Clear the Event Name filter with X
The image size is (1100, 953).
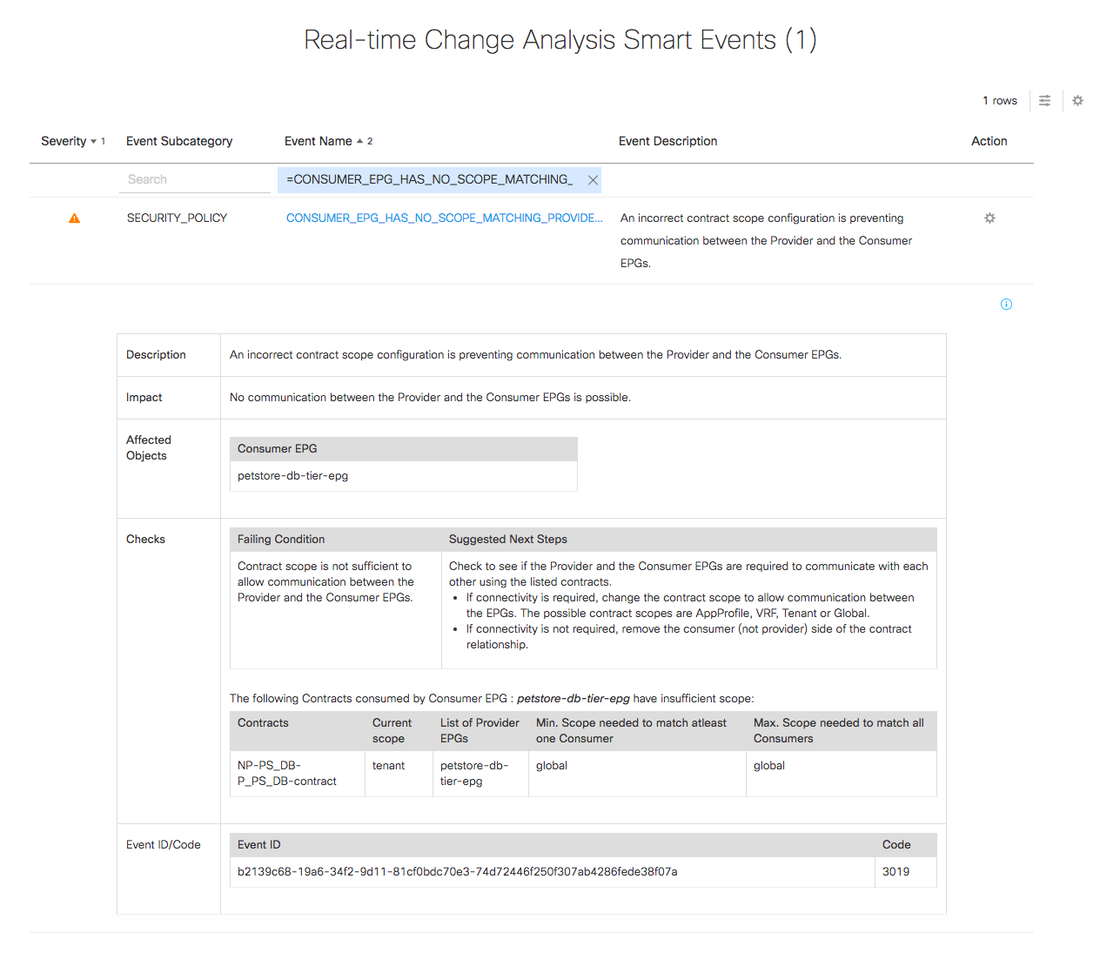[593, 180]
